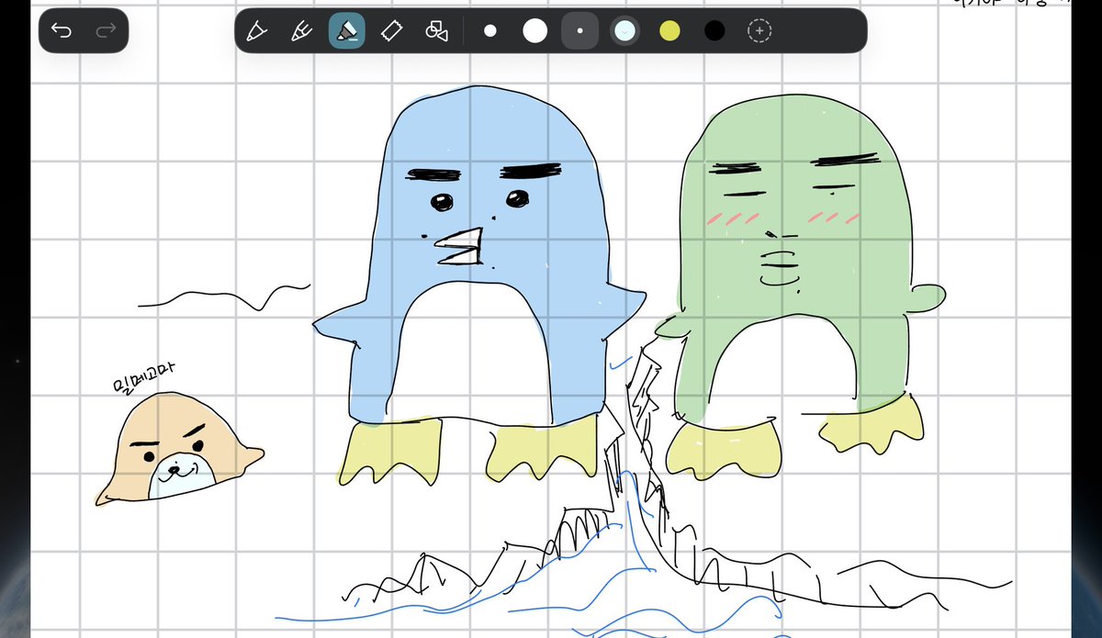Select the Eraser tool

pos(392,31)
